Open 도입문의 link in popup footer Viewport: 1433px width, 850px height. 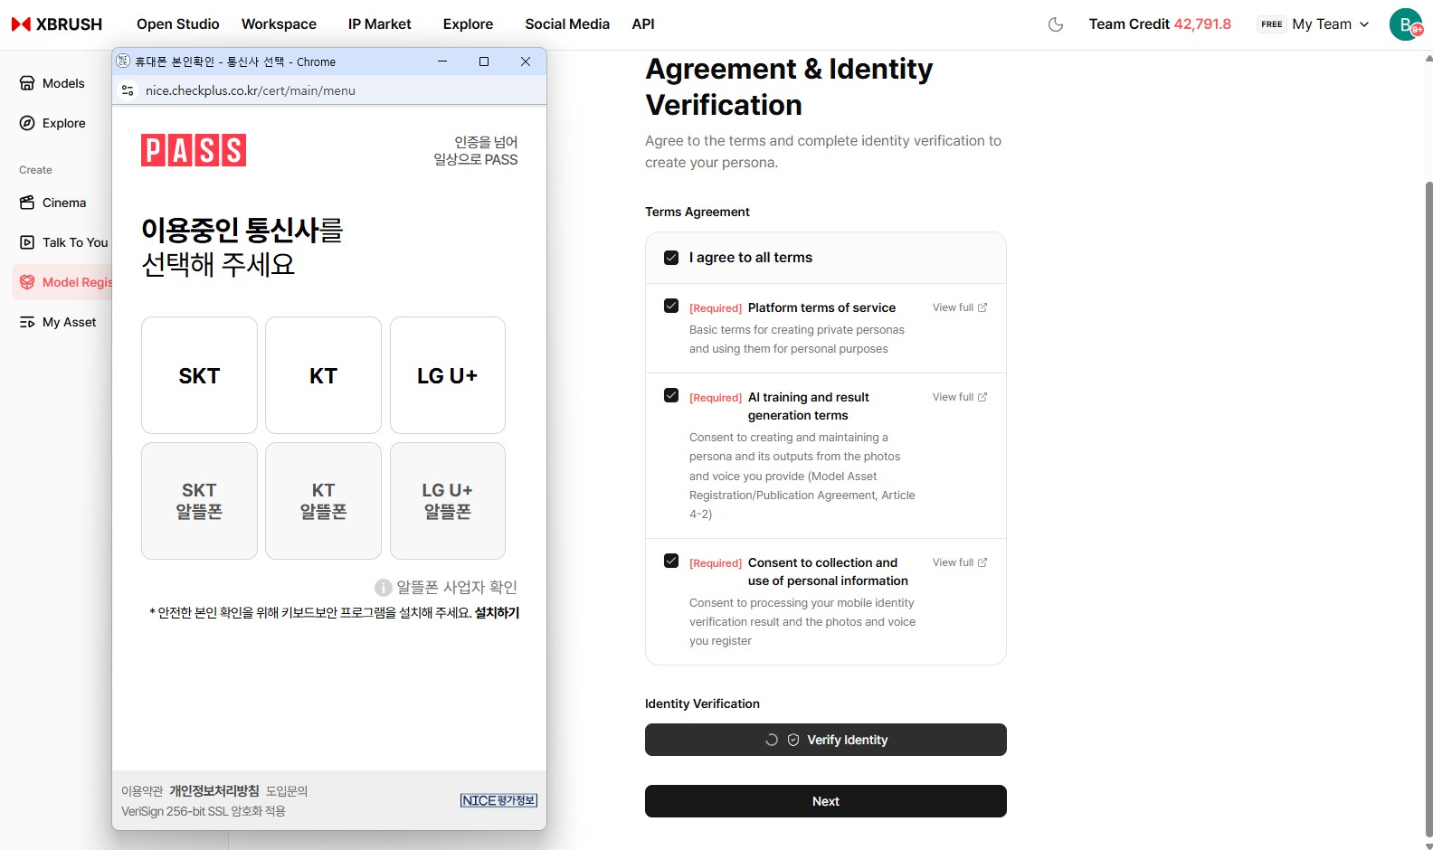point(287,791)
